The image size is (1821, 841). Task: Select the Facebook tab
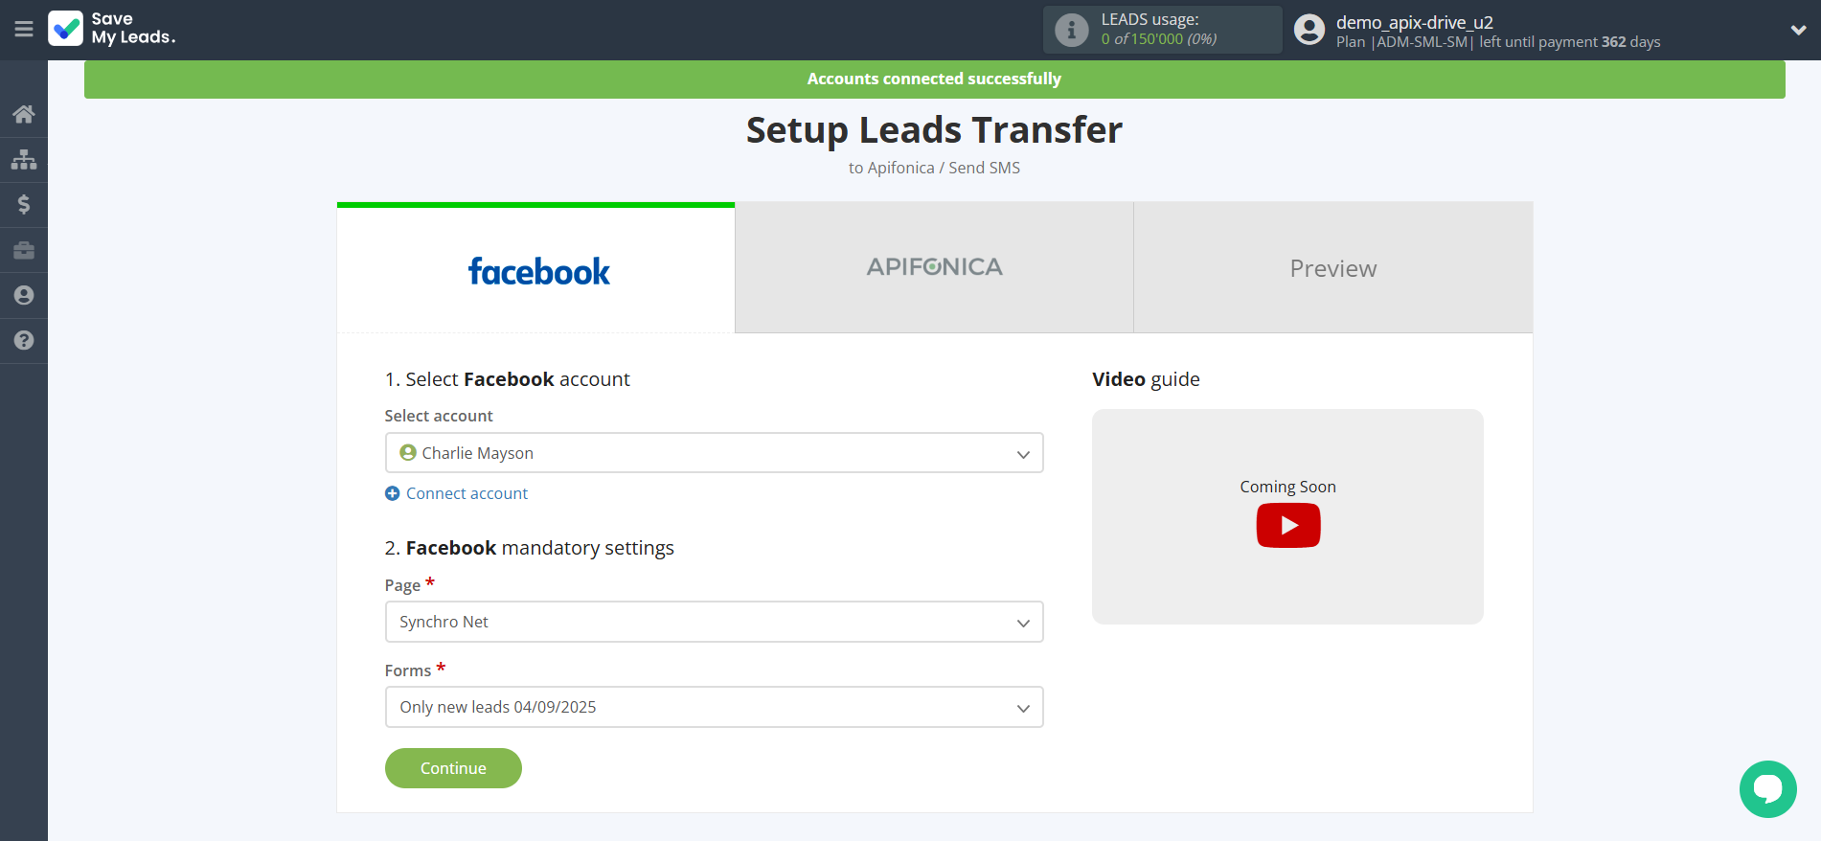[x=536, y=271]
